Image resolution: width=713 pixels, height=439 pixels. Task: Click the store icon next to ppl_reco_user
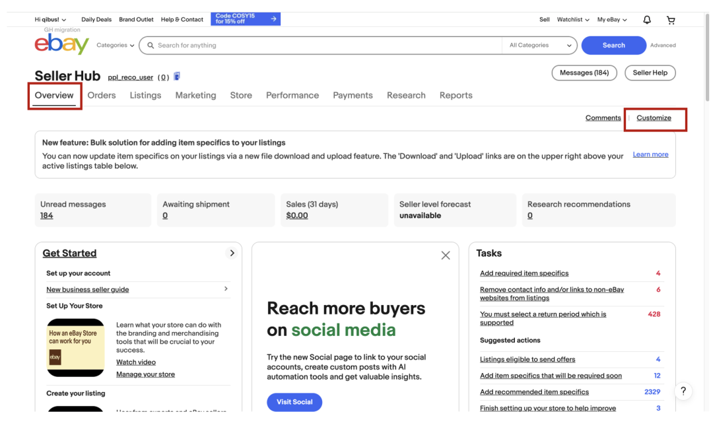177,77
